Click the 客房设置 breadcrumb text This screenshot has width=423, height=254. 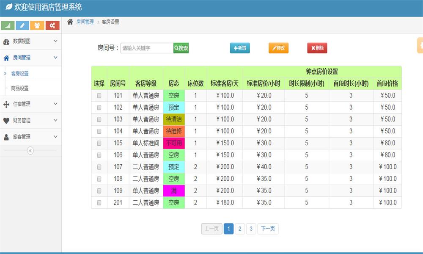pyautogui.click(x=110, y=22)
